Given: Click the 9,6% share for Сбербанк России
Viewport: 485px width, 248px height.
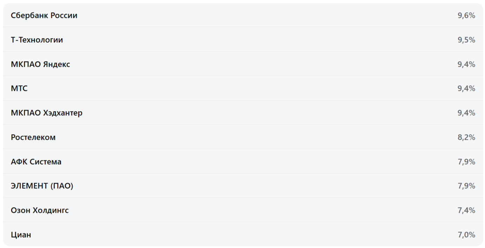Looking at the screenshot, I should point(466,15).
